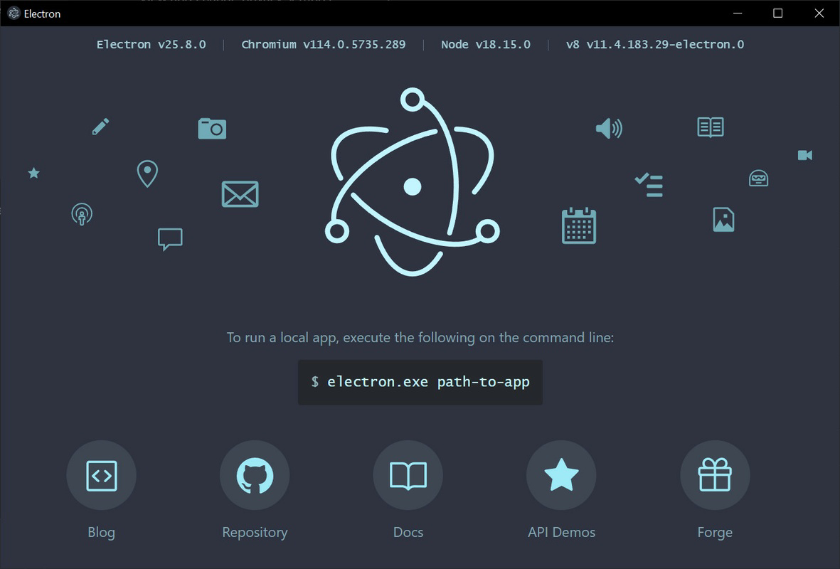Select the v8 v11.4.183.29-electron.0 version text

click(654, 45)
